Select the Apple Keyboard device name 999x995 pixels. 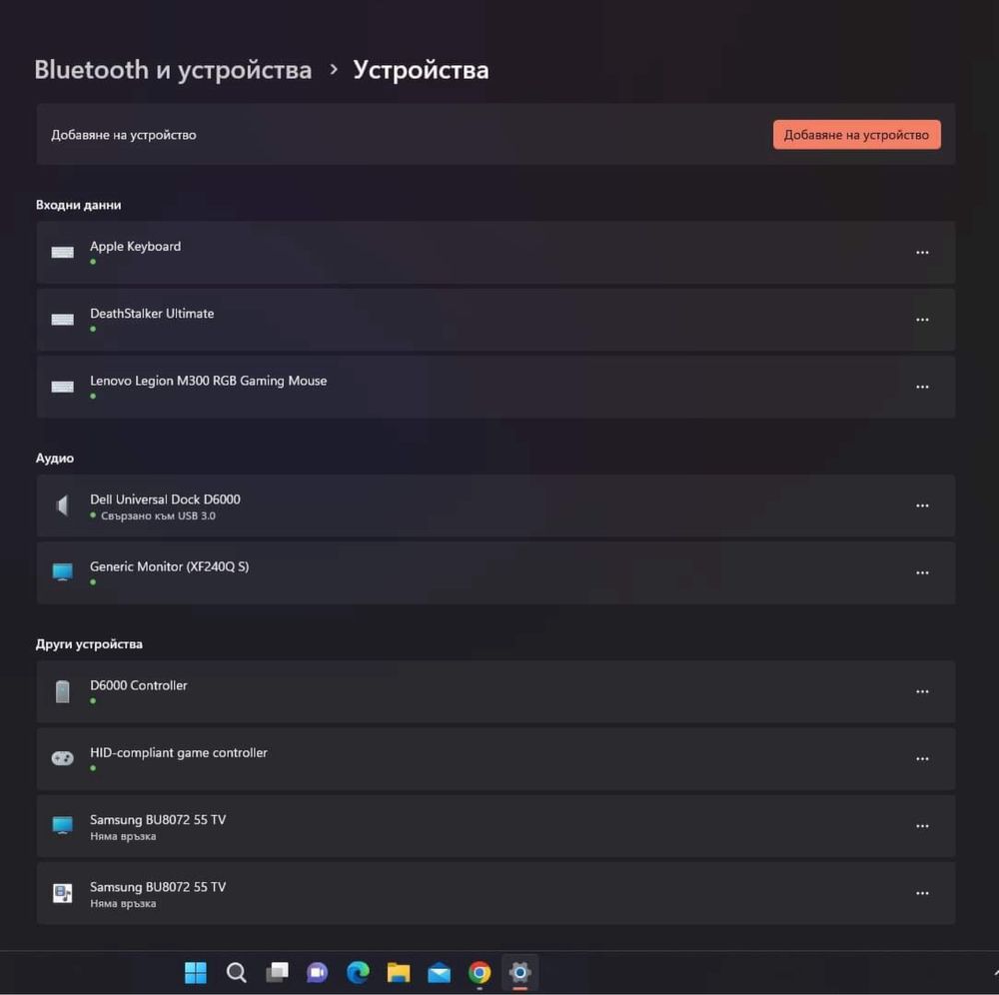pos(135,246)
